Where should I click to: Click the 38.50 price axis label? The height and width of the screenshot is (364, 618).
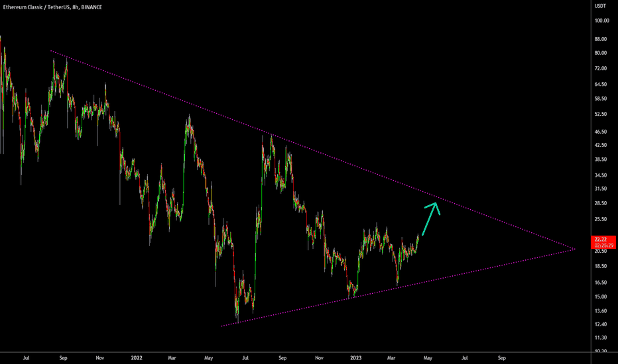601,159
